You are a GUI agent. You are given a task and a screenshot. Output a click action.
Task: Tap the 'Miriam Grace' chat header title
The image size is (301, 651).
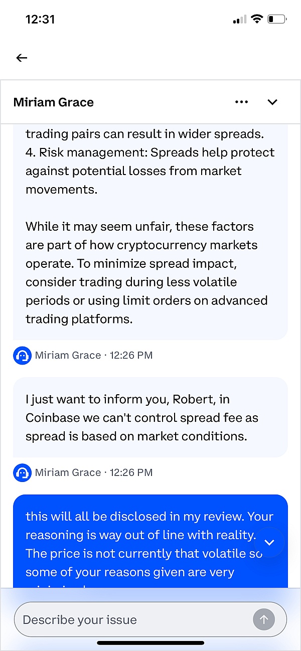tap(54, 102)
